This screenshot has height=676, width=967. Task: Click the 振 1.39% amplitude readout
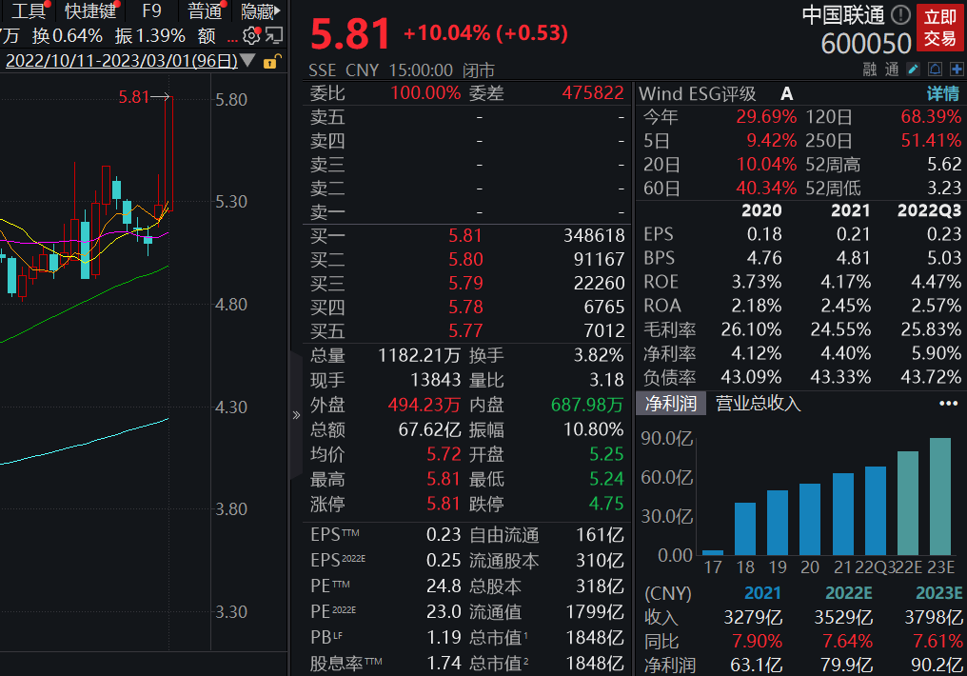click(149, 36)
